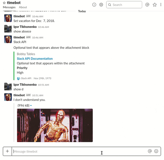Click 10:46 AM timestamp on vacation message
The height and width of the screenshot is (160, 164).
pyautogui.click(x=38, y=16)
